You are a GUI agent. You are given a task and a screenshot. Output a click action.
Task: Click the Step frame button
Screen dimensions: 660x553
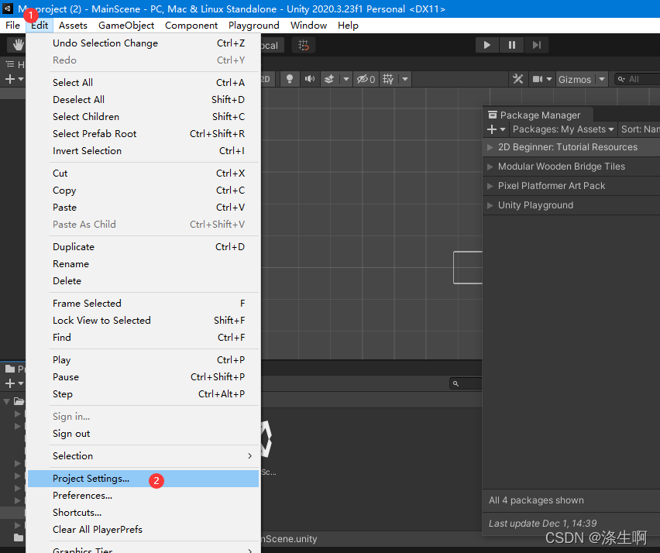tap(536, 45)
